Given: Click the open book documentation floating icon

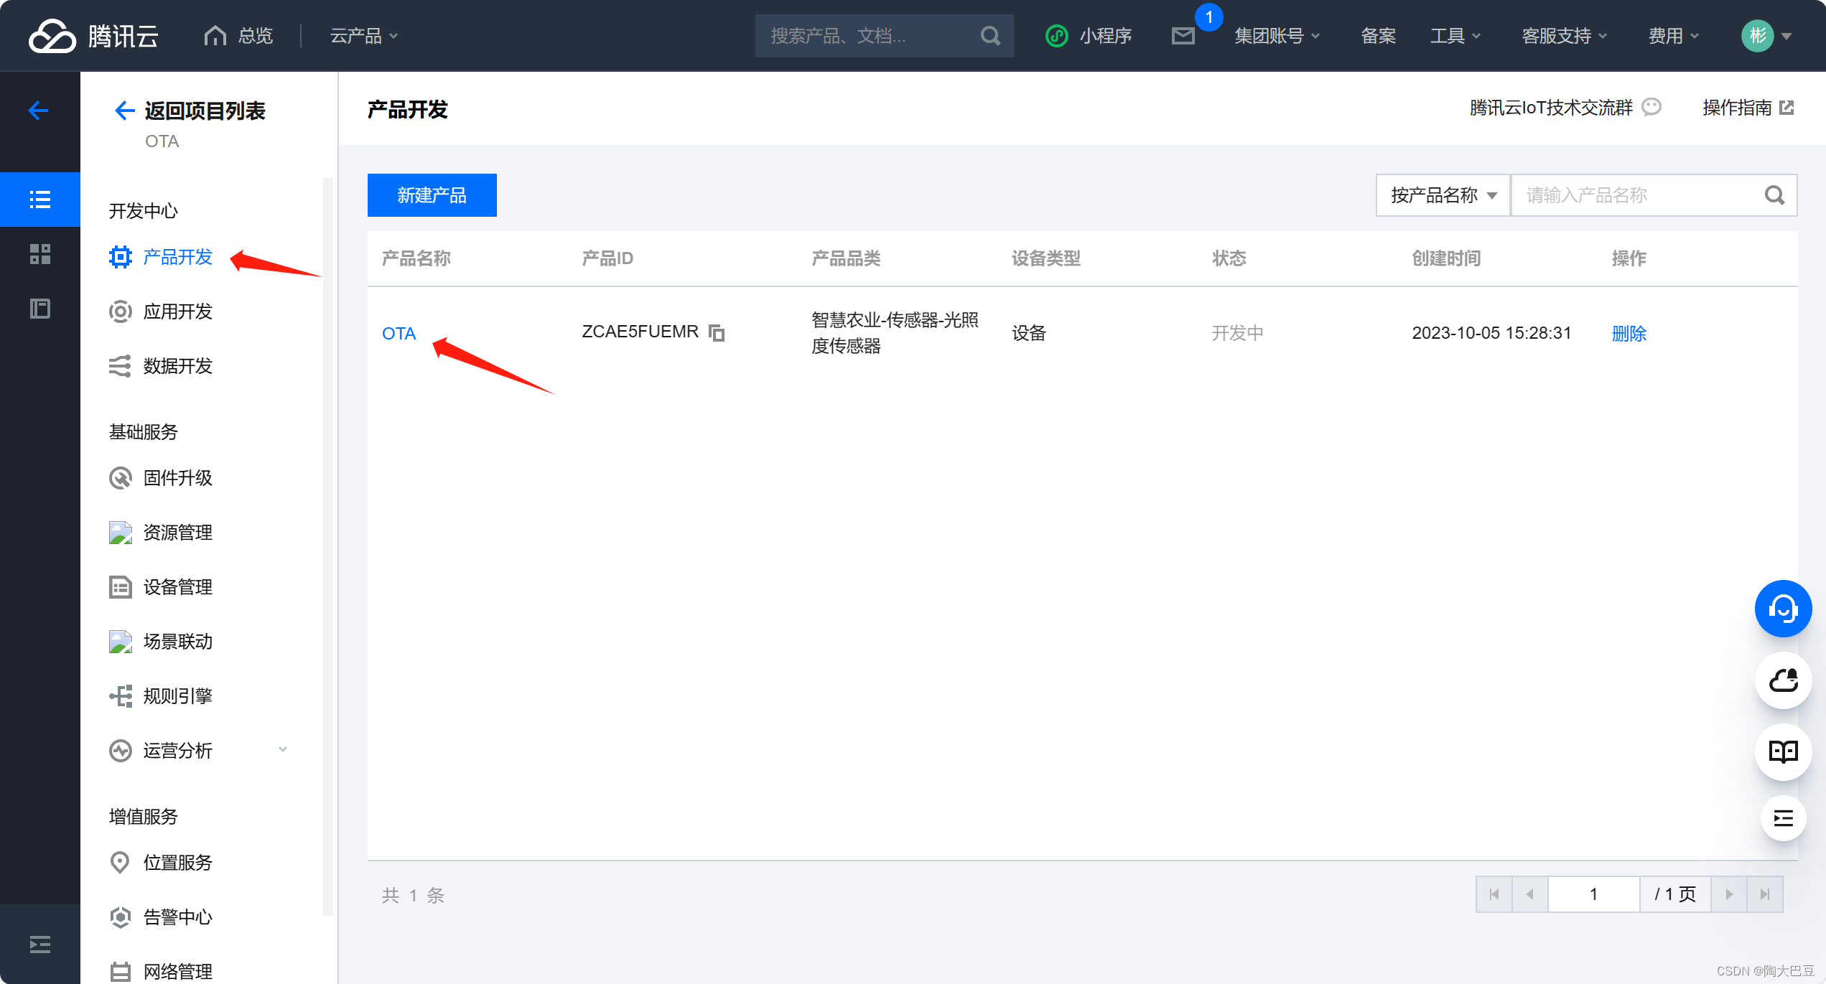Looking at the screenshot, I should (1783, 751).
